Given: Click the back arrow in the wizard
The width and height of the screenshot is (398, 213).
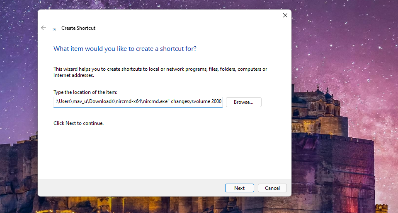Looking at the screenshot, I should pos(44,28).
